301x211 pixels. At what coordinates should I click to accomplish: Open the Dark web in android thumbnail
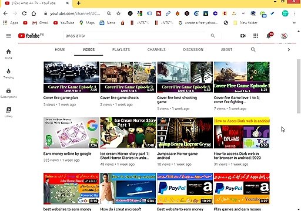[x=242, y=133]
